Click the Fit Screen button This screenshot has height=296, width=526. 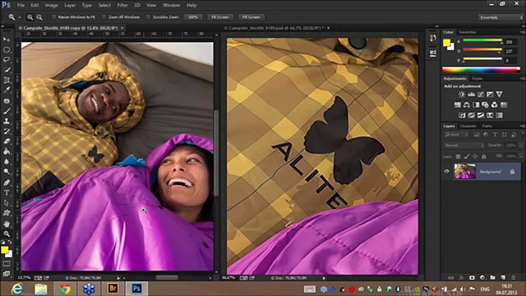pos(220,17)
